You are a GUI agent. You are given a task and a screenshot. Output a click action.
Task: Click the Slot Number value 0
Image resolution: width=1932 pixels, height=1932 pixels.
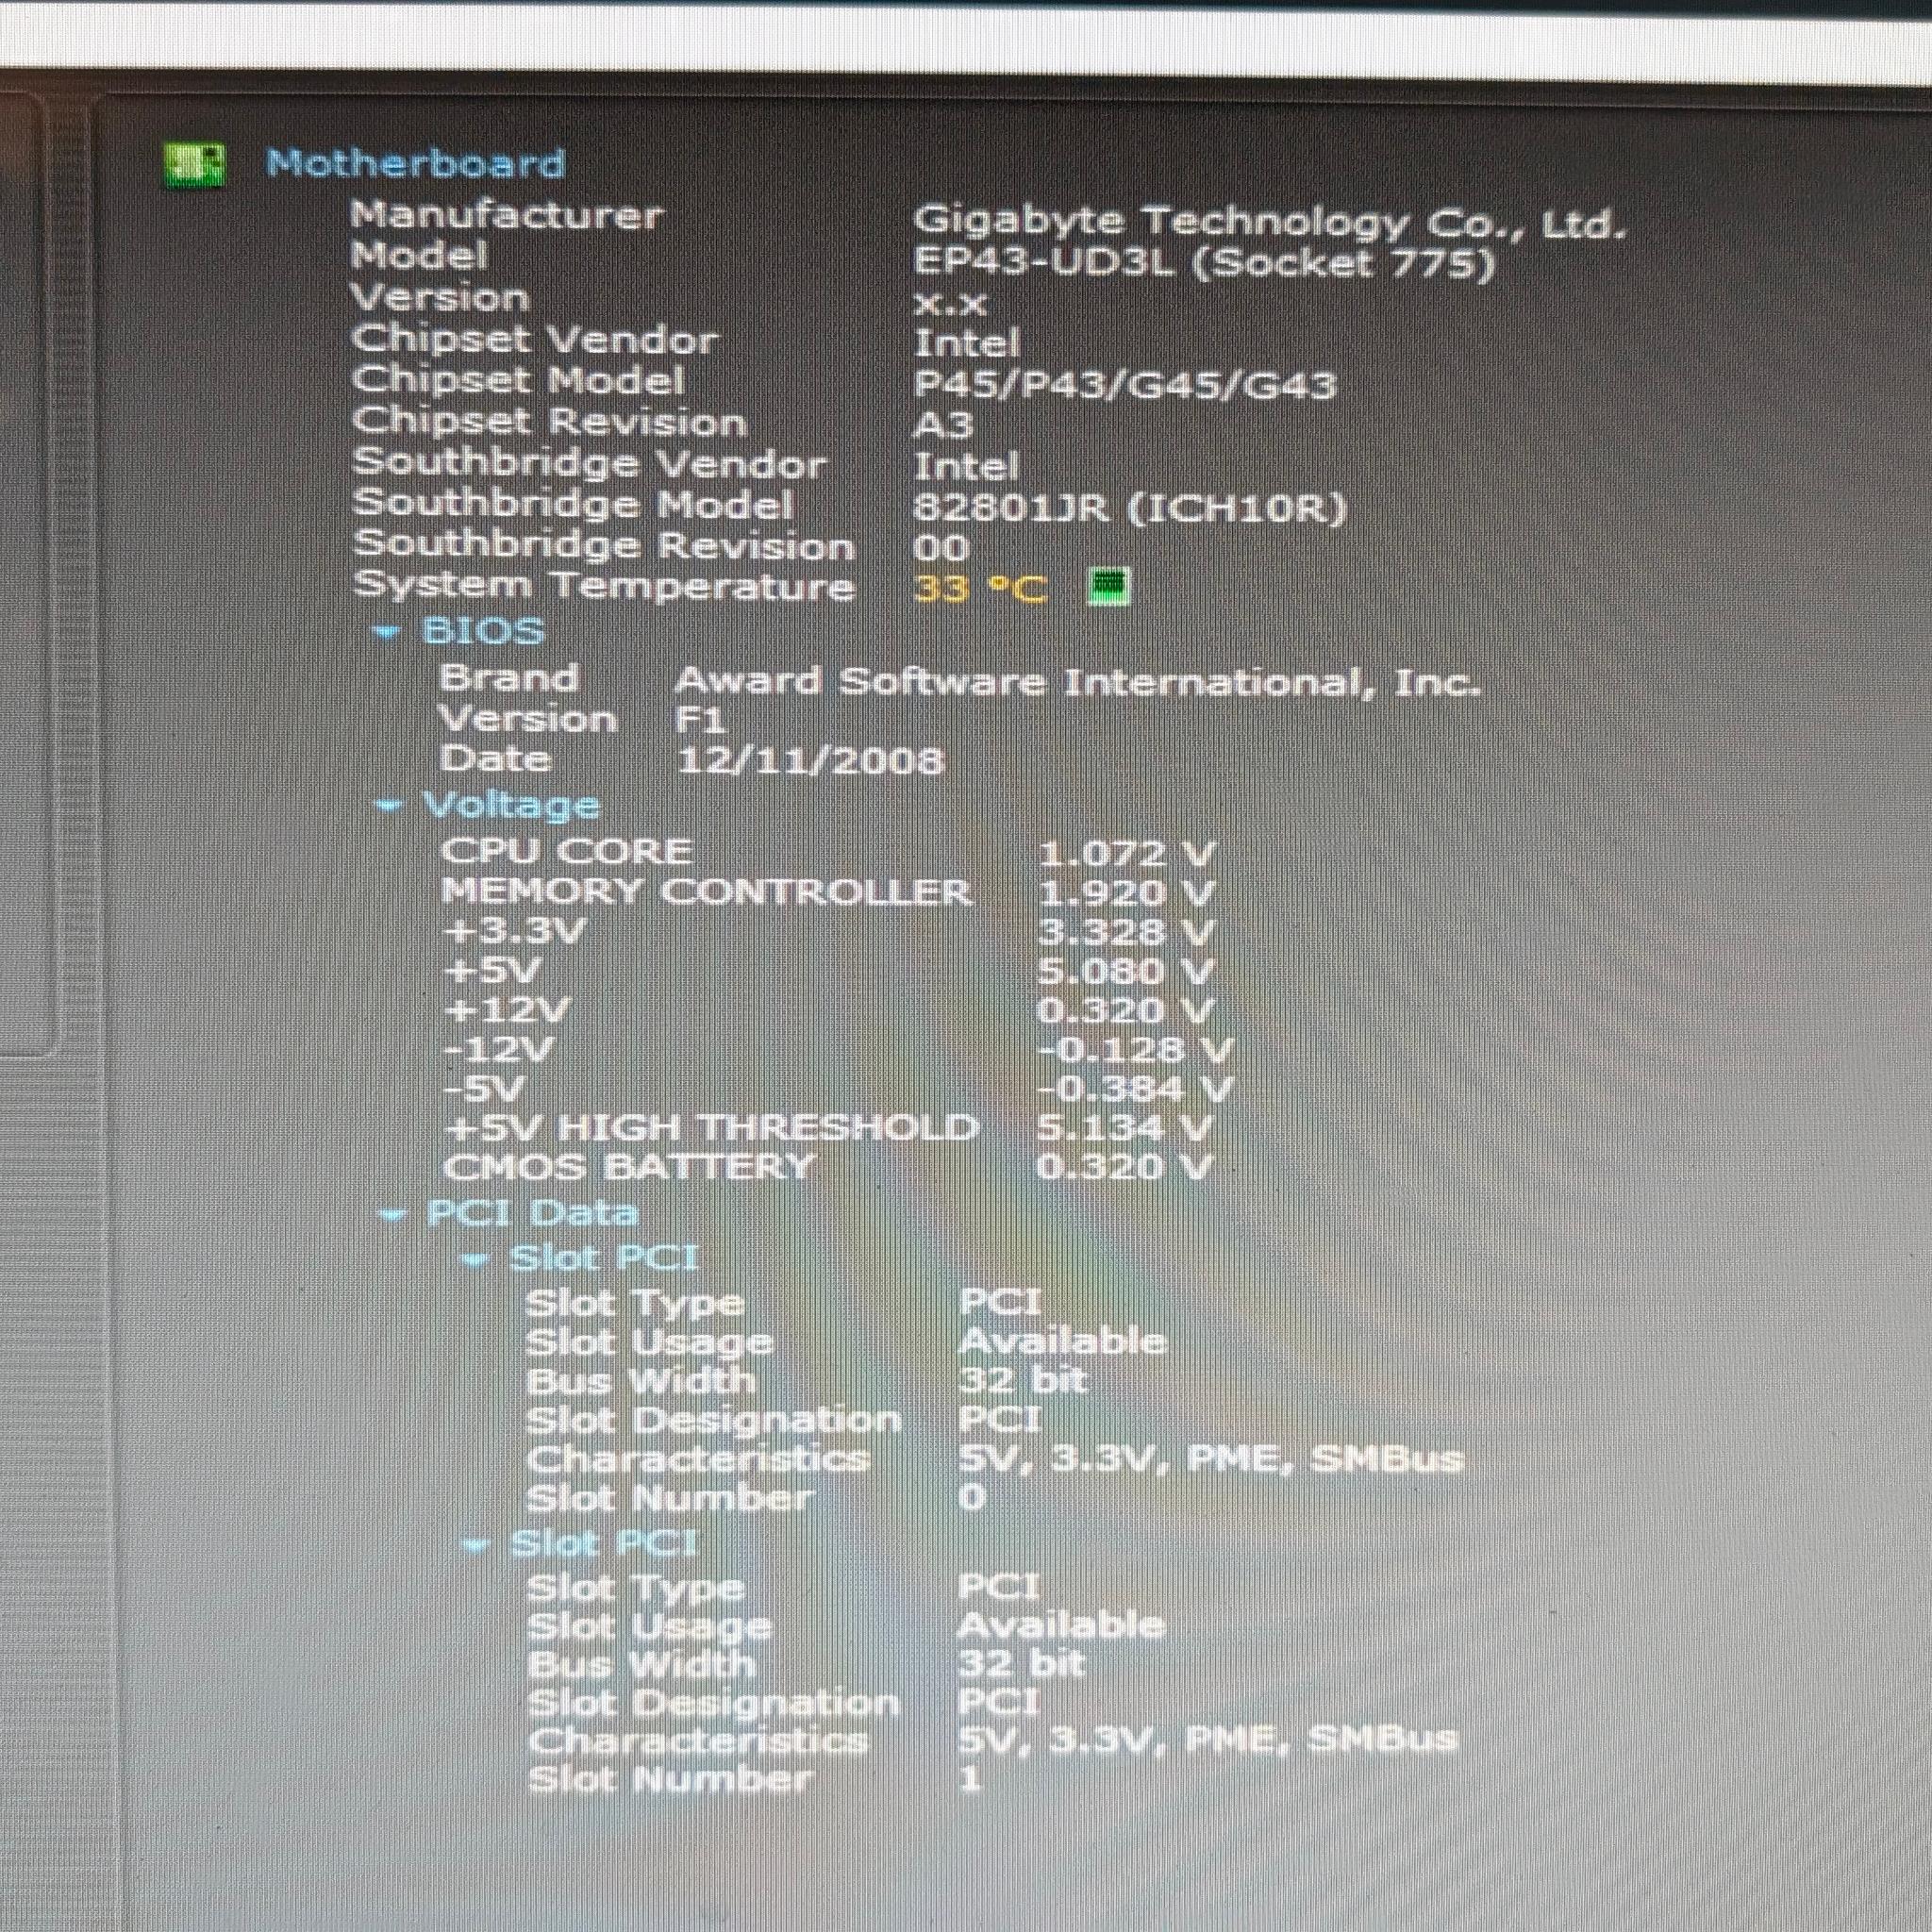point(972,1497)
